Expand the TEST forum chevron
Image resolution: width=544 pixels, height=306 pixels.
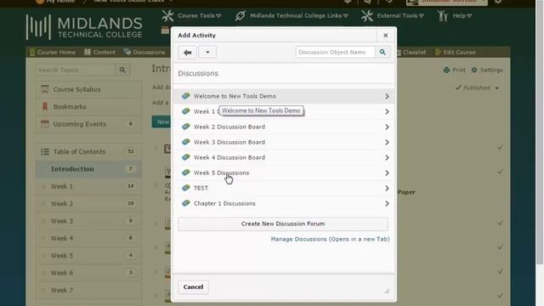click(x=387, y=188)
